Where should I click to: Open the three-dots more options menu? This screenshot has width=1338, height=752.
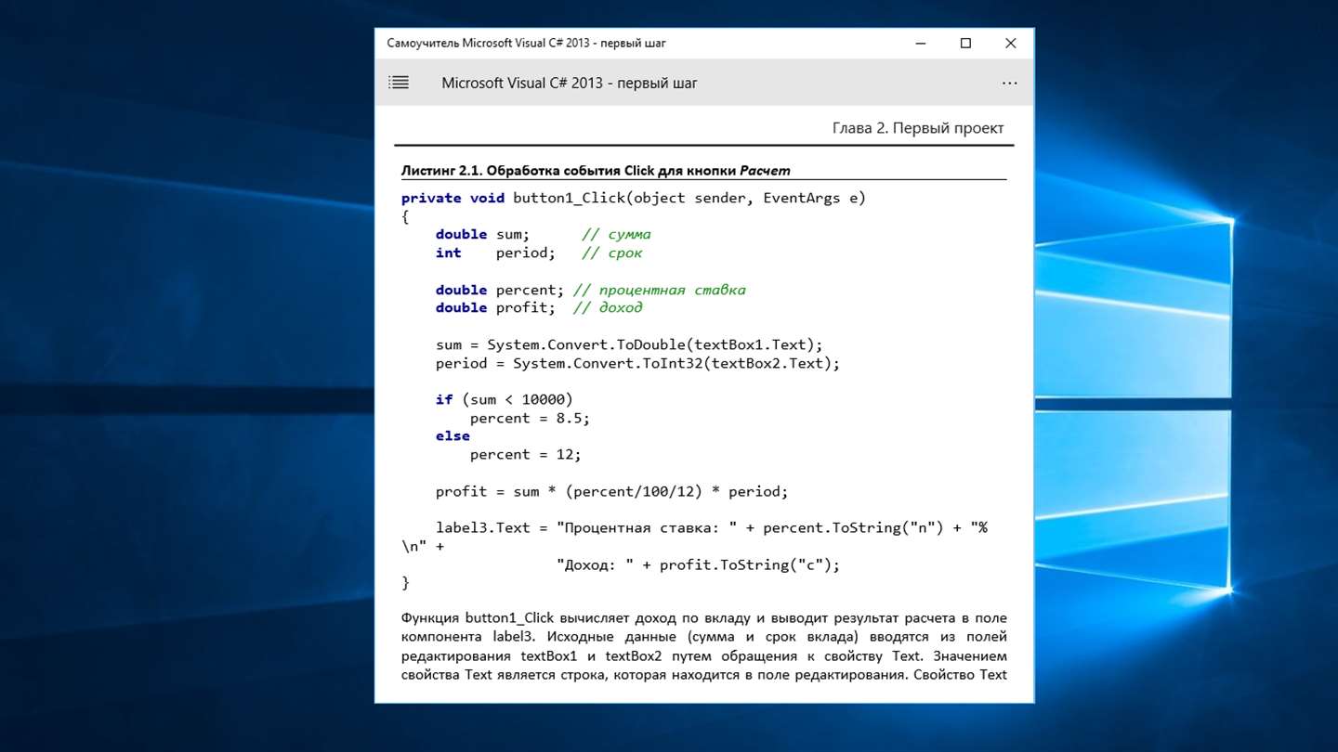pyautogui.click(x=1010, y=83)
